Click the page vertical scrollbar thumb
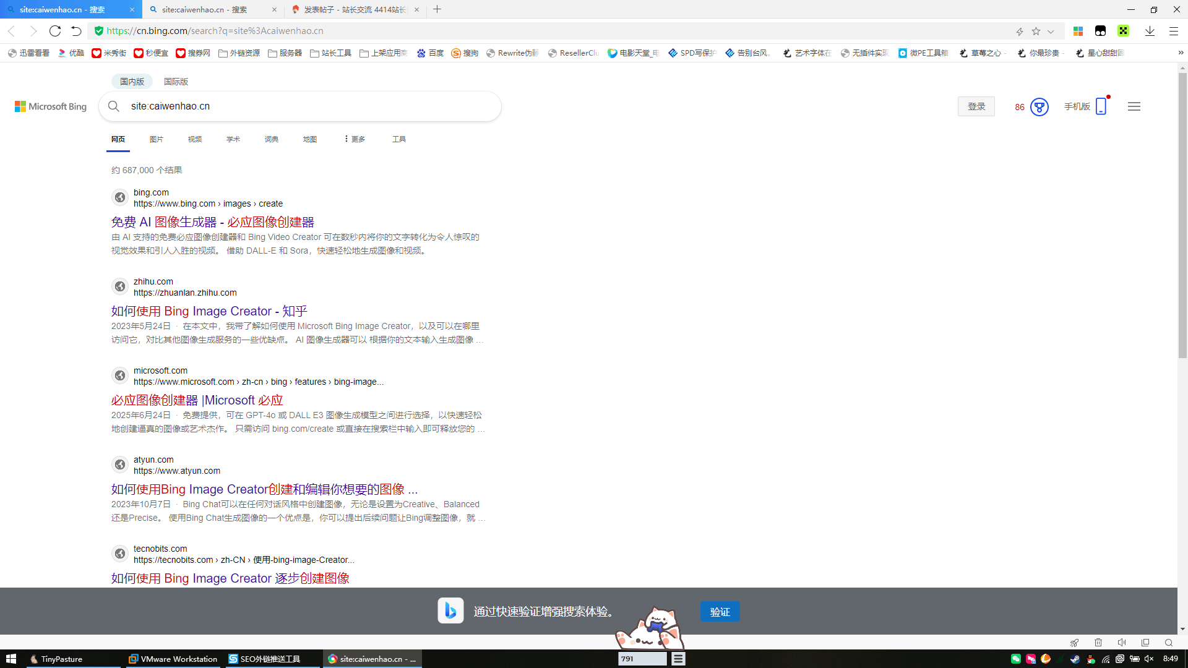This screenshot has height=668, width=1188. [1182, 215]
